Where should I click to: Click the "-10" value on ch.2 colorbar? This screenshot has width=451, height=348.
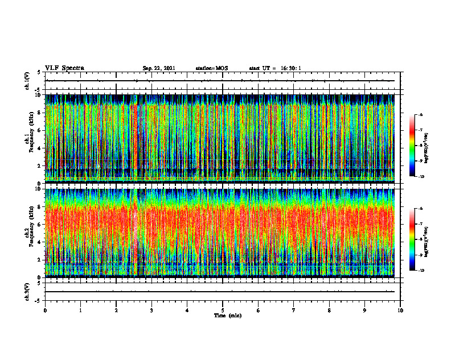coord(421,271)
